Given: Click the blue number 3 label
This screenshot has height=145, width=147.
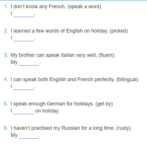Looking at the screenshot, I should click(x=6, y=55).
